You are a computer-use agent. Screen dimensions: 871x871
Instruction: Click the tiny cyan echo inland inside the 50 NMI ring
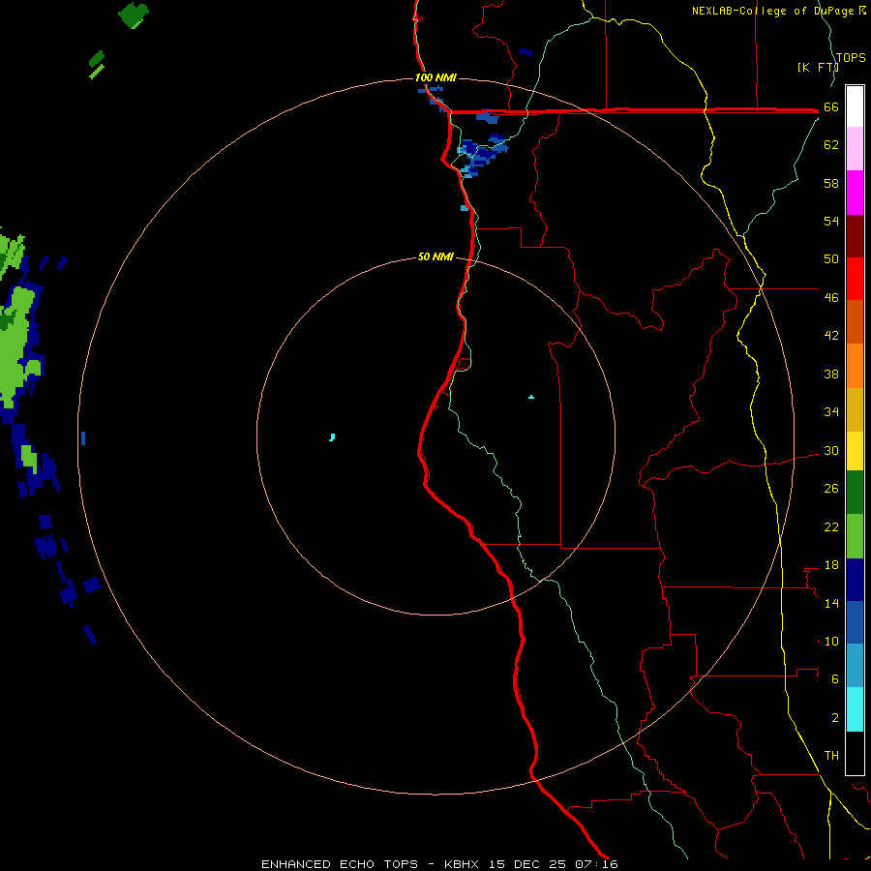531,397
